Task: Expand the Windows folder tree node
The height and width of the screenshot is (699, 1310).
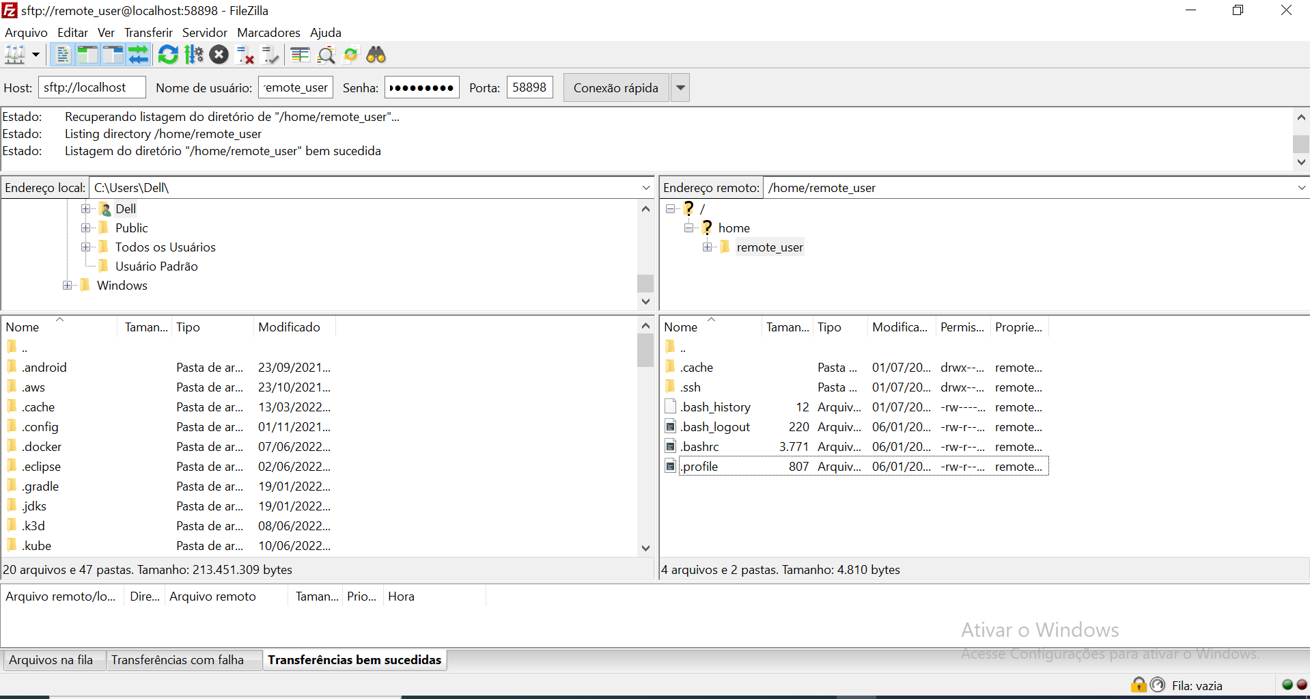Action: coord(68,285)
